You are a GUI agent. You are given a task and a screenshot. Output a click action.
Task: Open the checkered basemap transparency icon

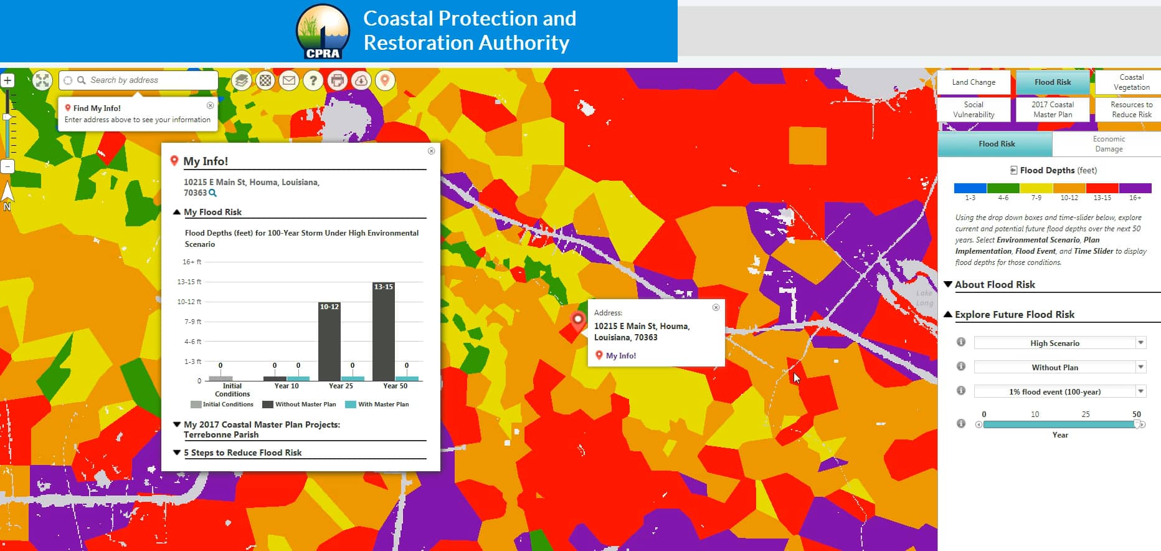(x=265, y=80)
